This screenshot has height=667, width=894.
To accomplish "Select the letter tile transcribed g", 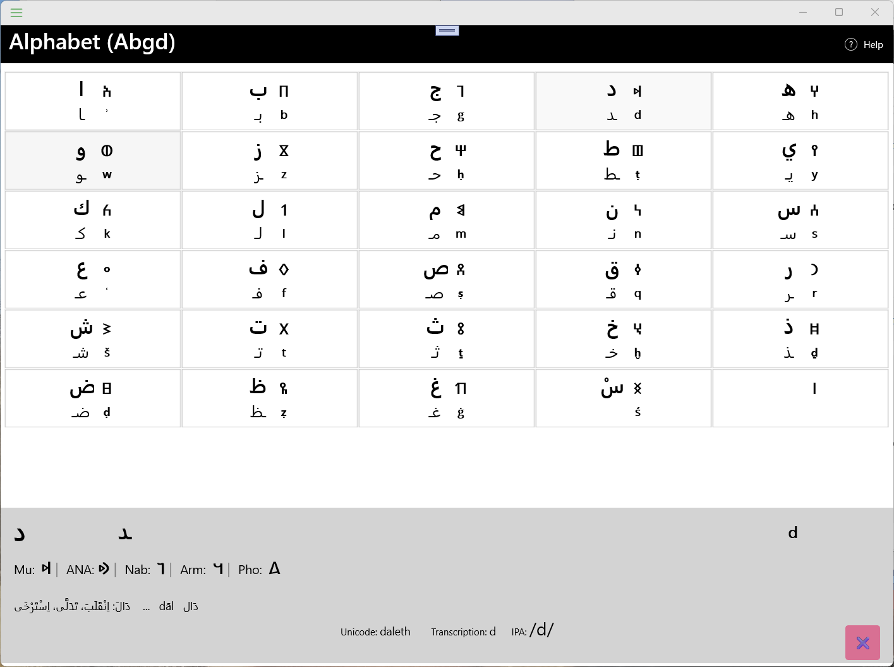I will (x=447, y=101).
